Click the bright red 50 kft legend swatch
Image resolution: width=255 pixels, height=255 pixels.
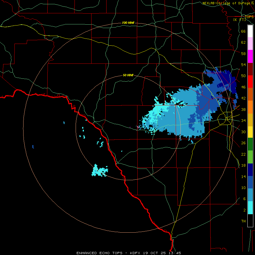250,82
